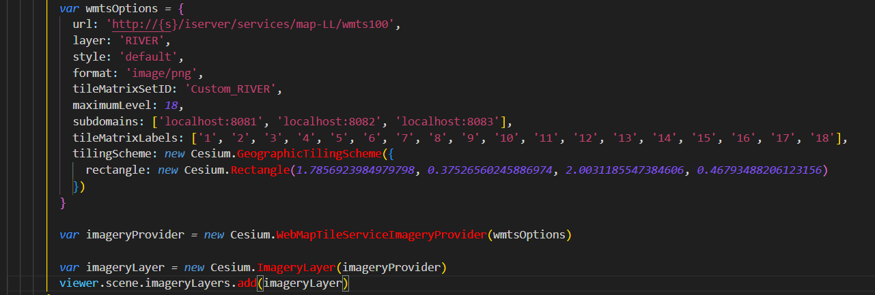Viewport: 875px width, 295px height.
Task: Click the viewer identifier on last line
Action: [x=79, y=282]
